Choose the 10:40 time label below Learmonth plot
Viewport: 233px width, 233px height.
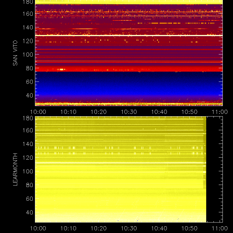[x=159, y=228]
